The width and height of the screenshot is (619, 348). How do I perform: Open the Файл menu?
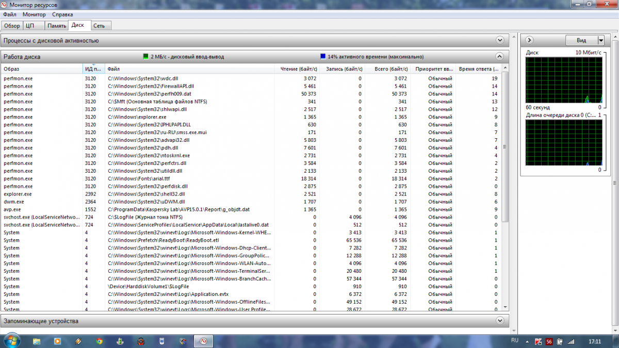point(10,14)
